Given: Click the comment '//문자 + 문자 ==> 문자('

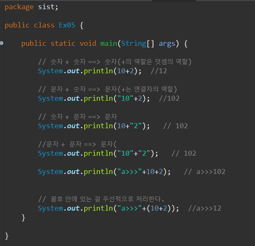Looking at the screenshot, I should tap(77, 144).
